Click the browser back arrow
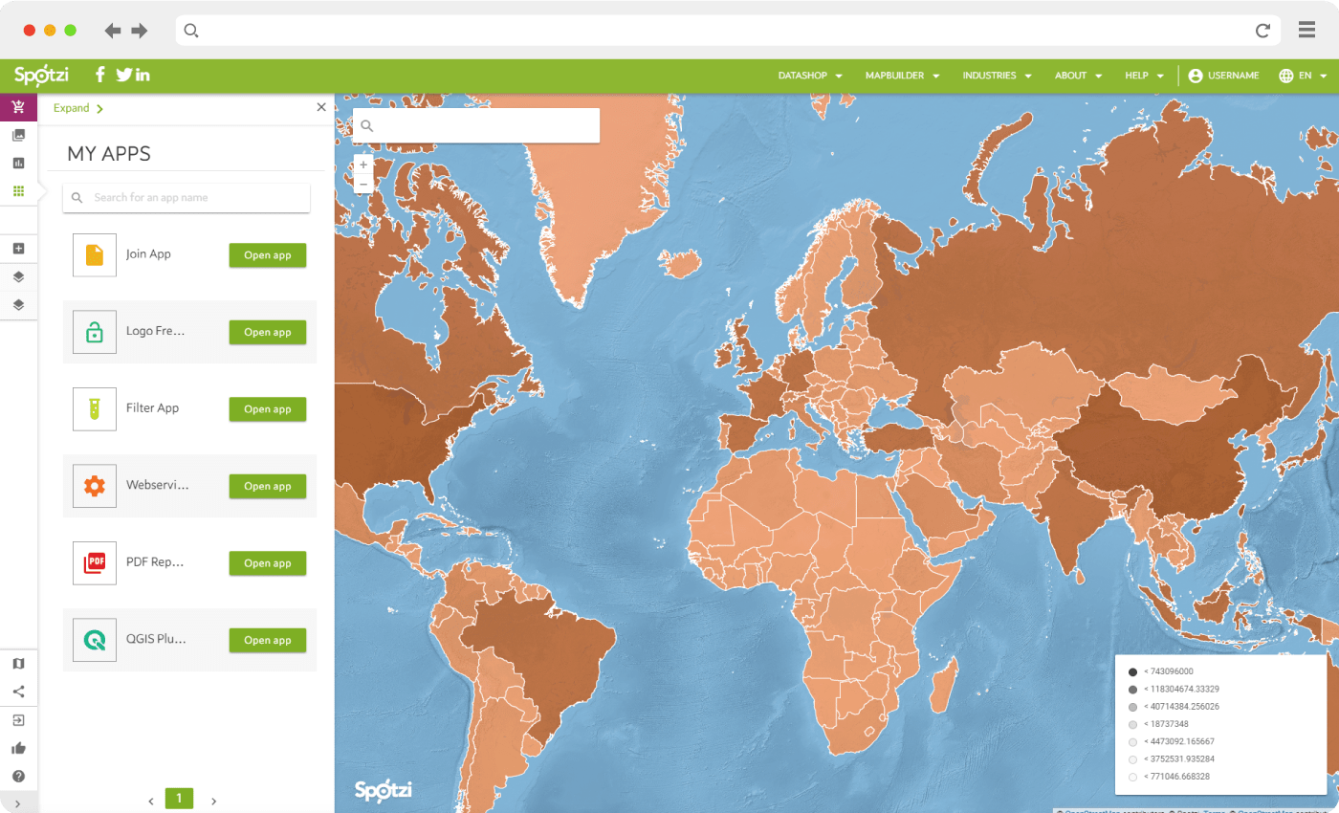Image resolution: width=1339 pixels, height=813 pixels. tap(113, 31)
